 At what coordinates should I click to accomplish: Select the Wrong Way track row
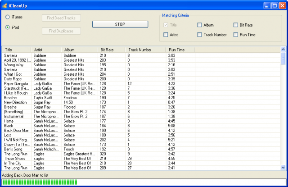pos(141,65)
